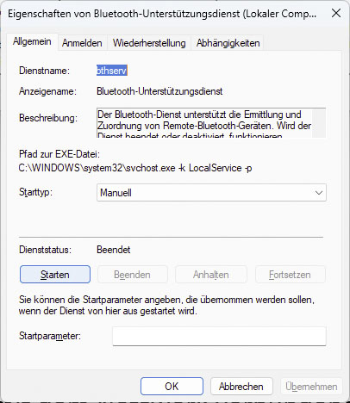
Task: Click the Pfad zur EXE-Datei label
Action: tap(59, 154)
